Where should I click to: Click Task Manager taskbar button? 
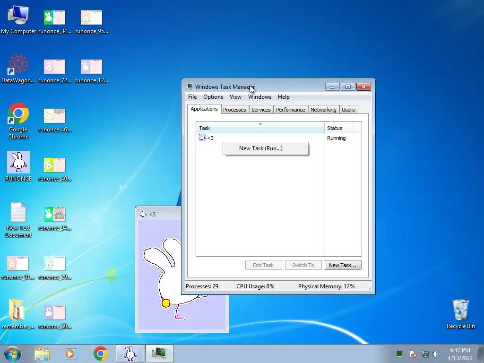[159, 354]
